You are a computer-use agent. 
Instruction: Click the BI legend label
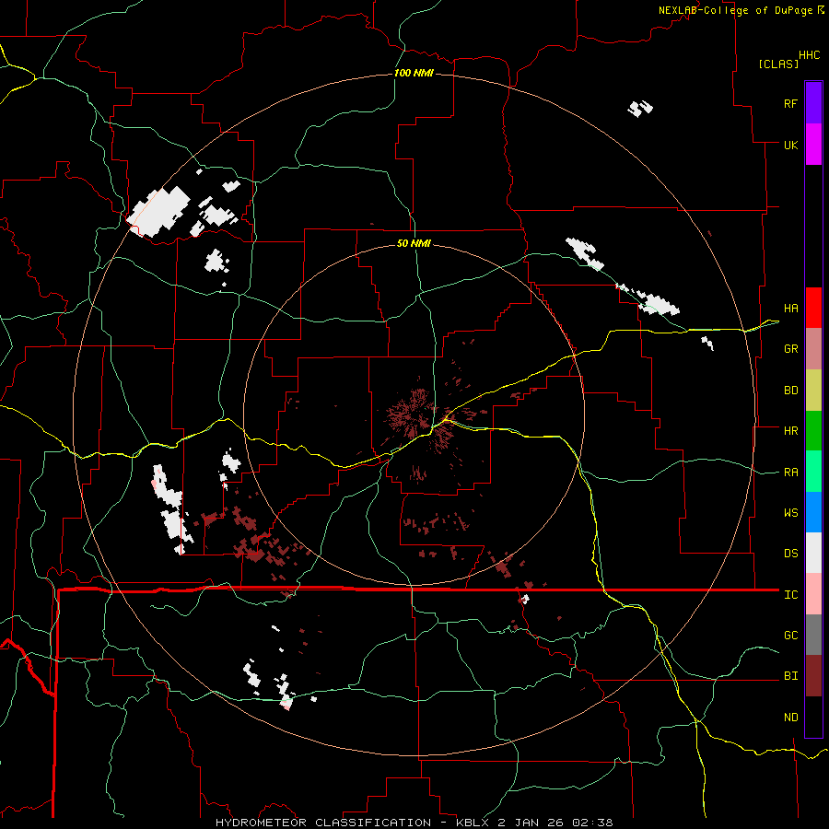pyautogui.click(x=791, y=676)
